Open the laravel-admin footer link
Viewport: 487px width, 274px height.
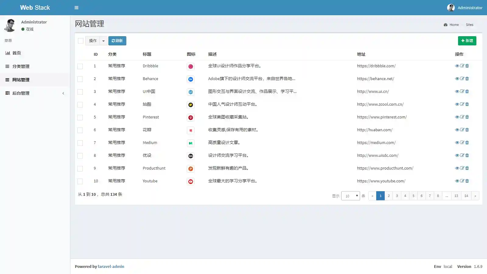[x=111, y=266]
